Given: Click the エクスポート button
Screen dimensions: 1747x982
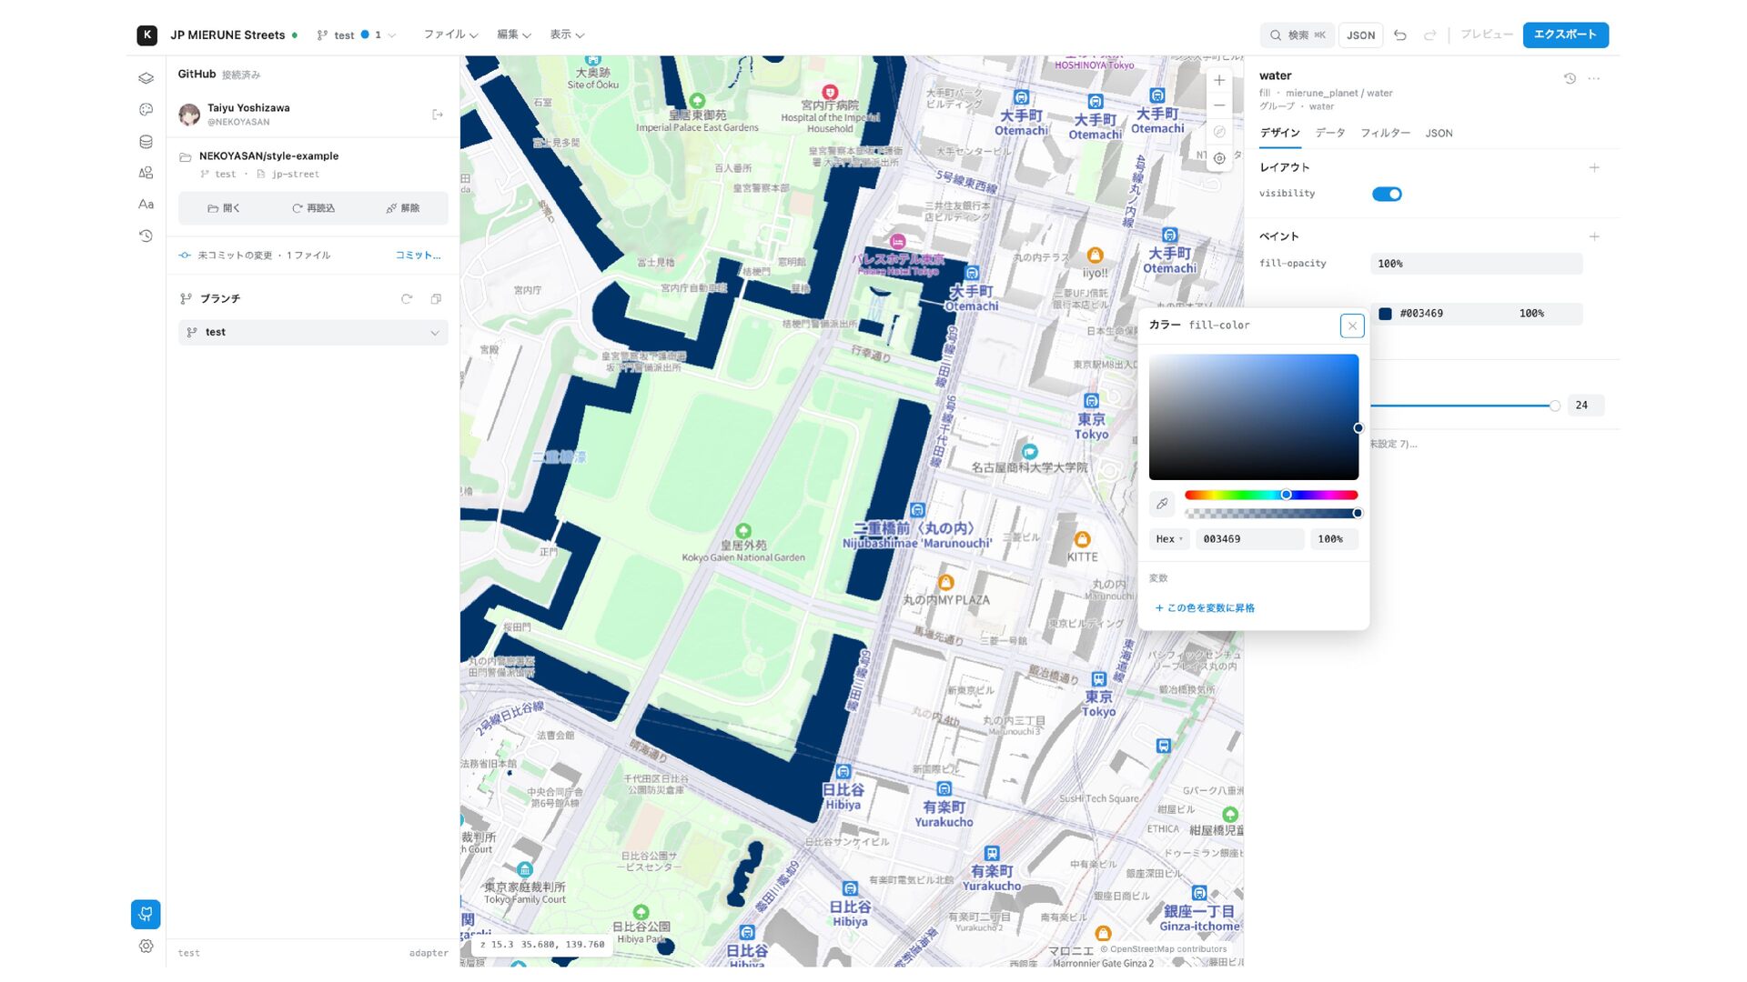Looking at the screenshot, I should [1565, 35].
